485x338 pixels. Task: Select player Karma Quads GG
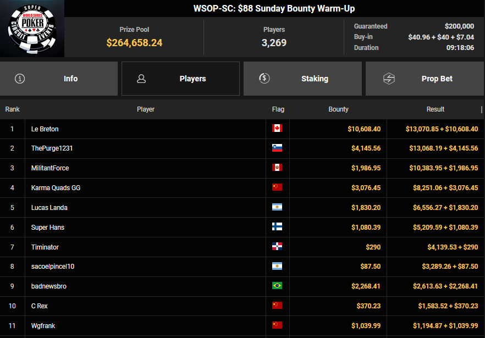56,188
